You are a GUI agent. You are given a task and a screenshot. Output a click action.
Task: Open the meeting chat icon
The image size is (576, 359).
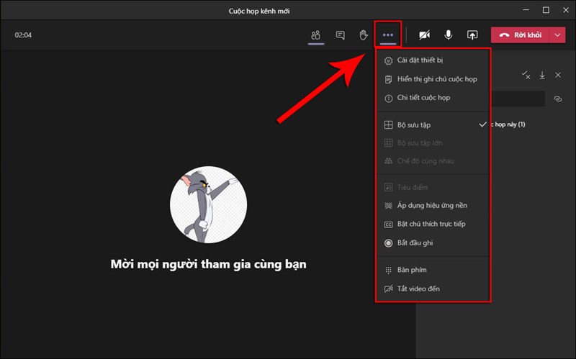[340, 35]
